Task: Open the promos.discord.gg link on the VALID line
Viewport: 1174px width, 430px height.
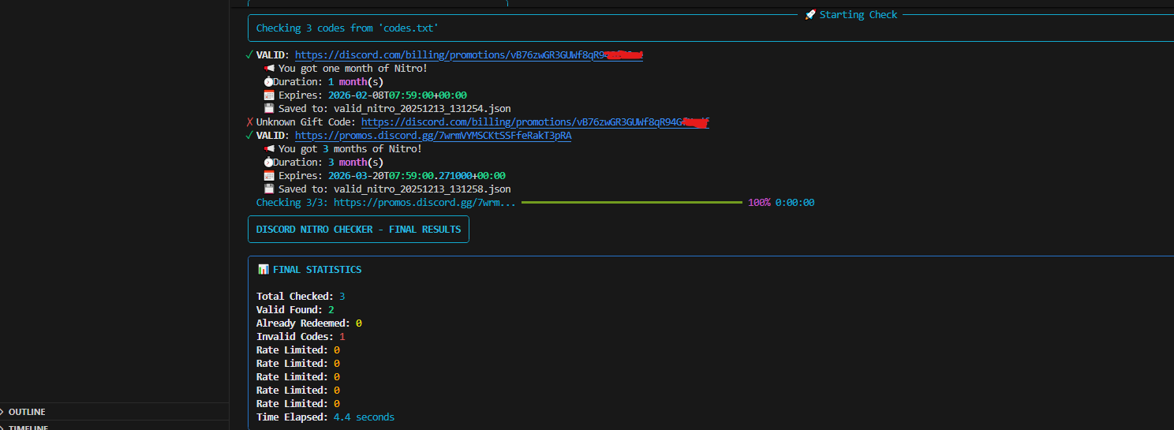Action: [x=433, y=136]
